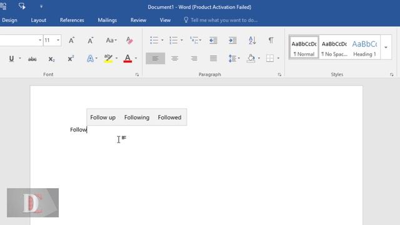Toggle strikethrough formatting
This screenshot has width=400, height=225.
(x=32, y=59)
